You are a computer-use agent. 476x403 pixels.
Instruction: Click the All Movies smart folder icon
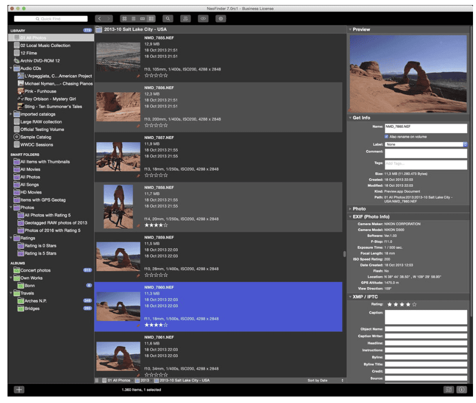coord(17,169)
